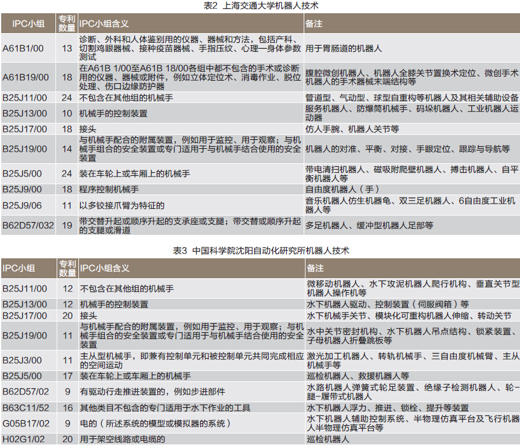Click the remark '水下机器人驱动、控制装置（伺服阀箱）等'
This screenshot has width=520, height=445.
388,304
